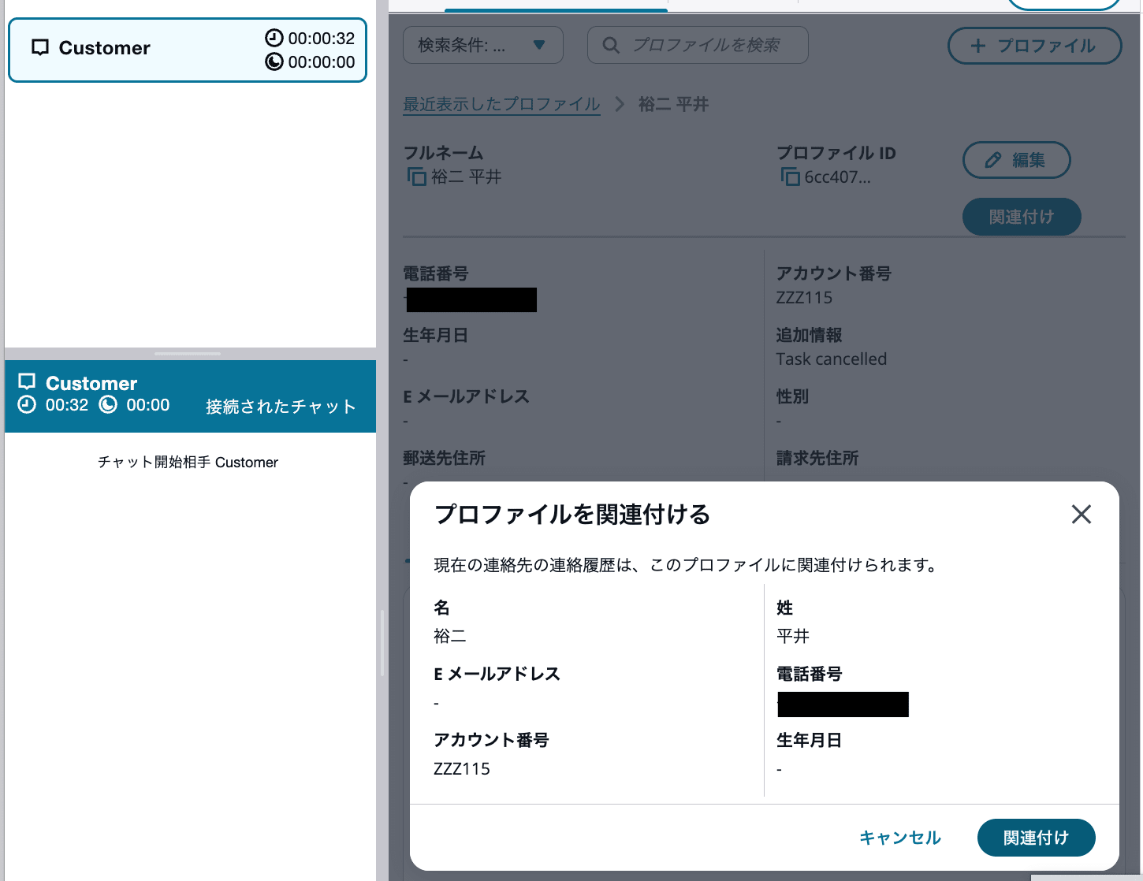Click the contact duration clock icon showing 00:00:32
1143x881 pixels.
[x=274, y=38]
